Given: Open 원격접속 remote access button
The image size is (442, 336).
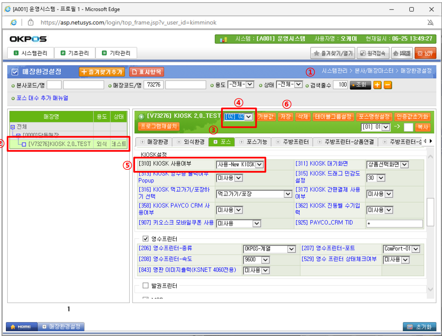Looking at the screenshot, I should point(373,53).
